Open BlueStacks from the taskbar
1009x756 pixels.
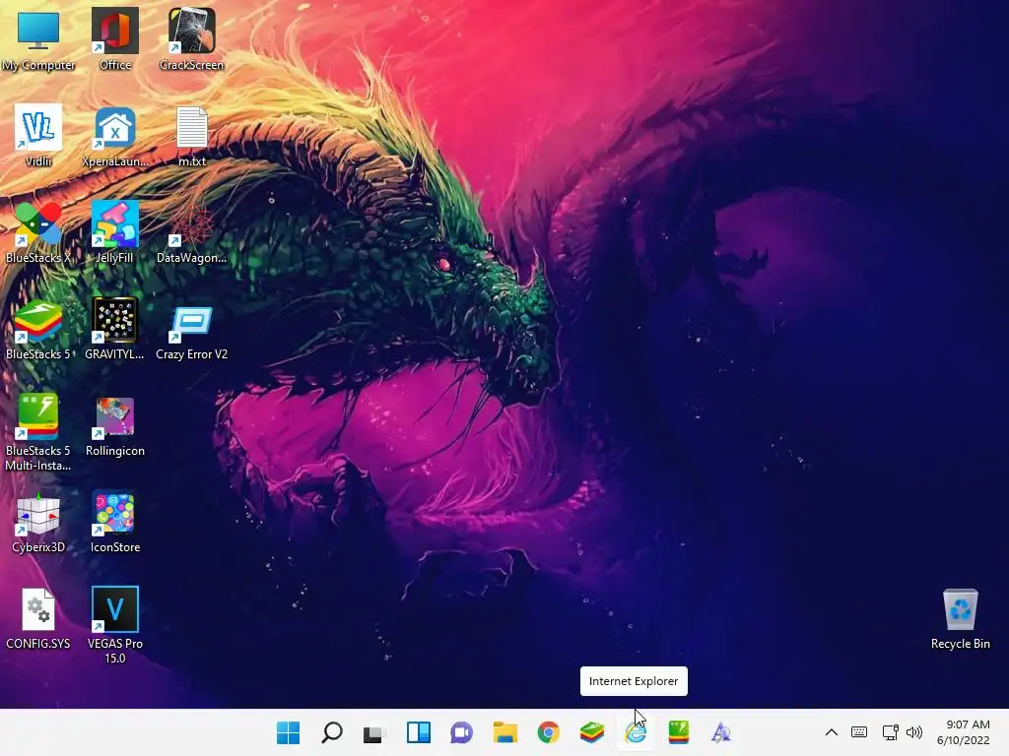click(592, 732)
